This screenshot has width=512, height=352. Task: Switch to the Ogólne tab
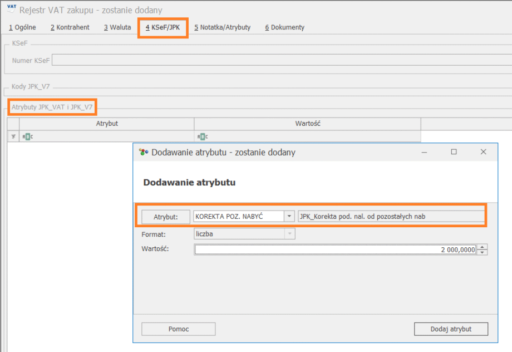click(22, 27)
